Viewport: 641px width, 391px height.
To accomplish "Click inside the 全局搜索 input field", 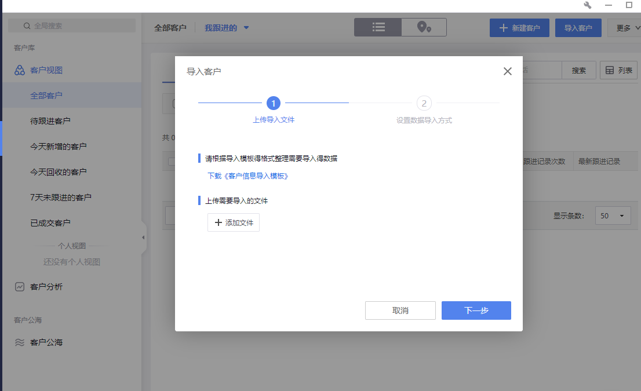I will (70, 25).
